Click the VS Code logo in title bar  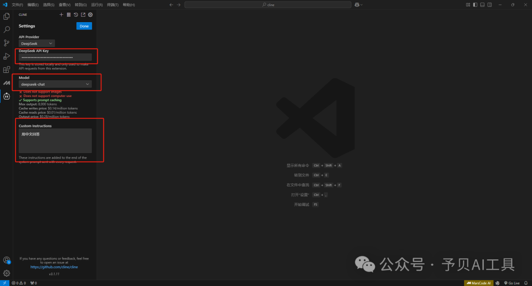(5, 5)
